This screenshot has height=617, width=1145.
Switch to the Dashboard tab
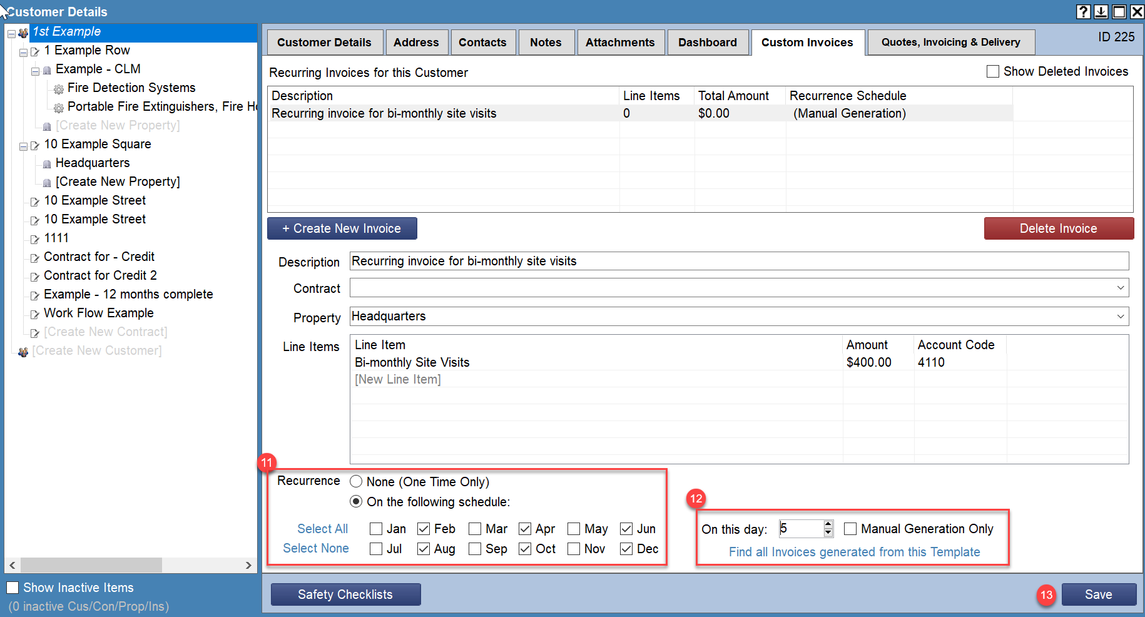pos(708,42)
